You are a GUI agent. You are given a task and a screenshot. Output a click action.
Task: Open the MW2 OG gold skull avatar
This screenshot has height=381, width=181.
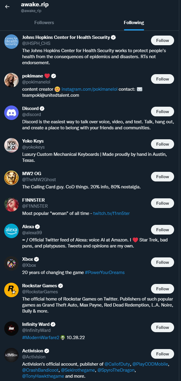[11, 178]
